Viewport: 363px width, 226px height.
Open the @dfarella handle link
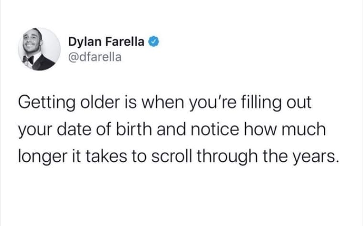(96, 57)
